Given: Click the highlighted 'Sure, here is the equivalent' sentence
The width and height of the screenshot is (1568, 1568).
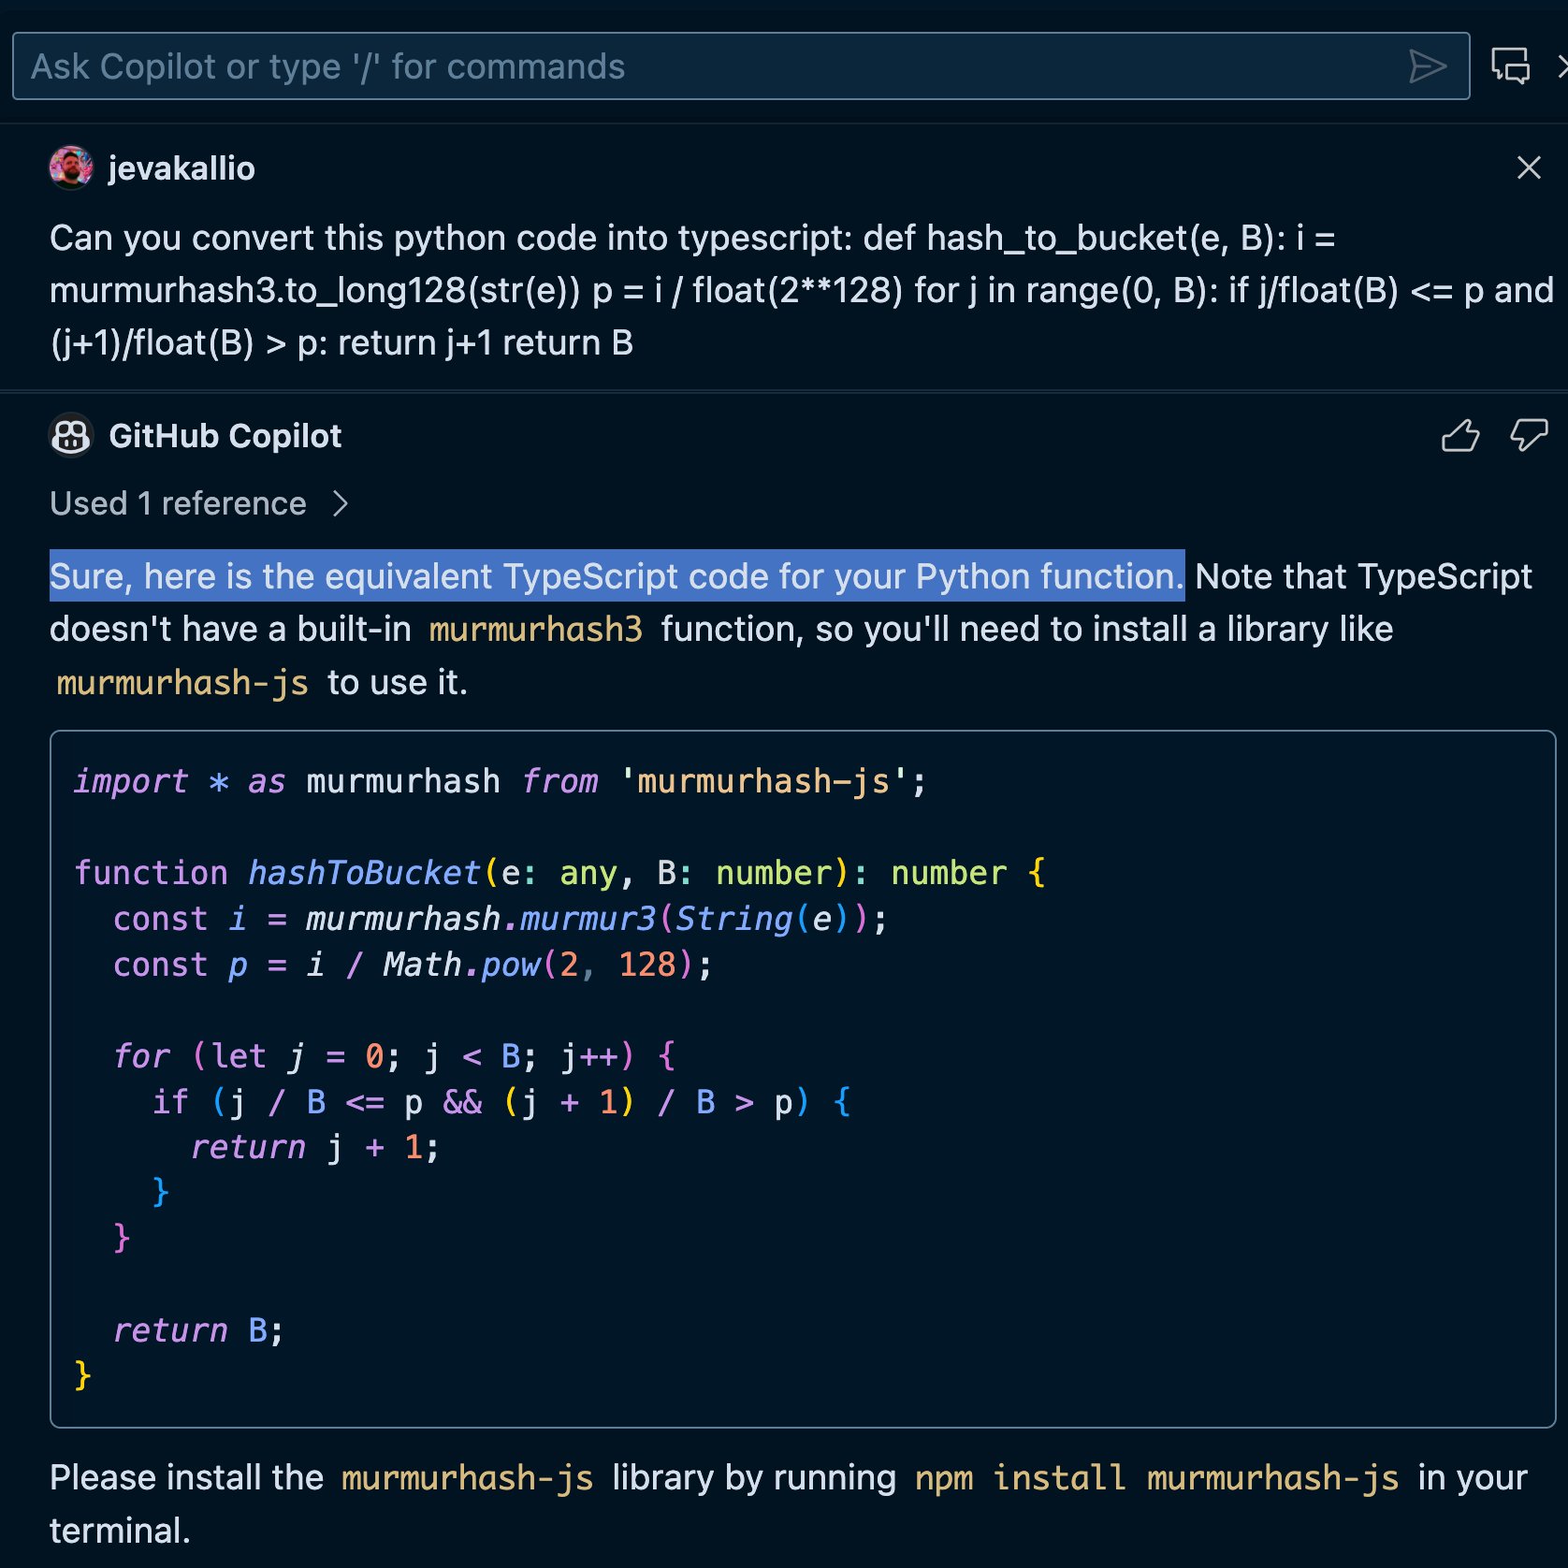Looking at the screenshot, I should click(617, 576).
